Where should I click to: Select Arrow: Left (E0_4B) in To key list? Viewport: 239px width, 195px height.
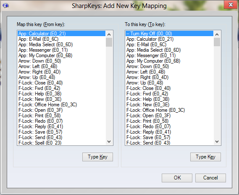(170, 72)
